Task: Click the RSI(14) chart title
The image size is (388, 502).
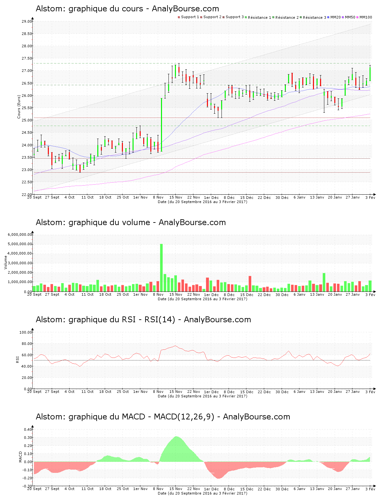Action: tap(143, 320)
